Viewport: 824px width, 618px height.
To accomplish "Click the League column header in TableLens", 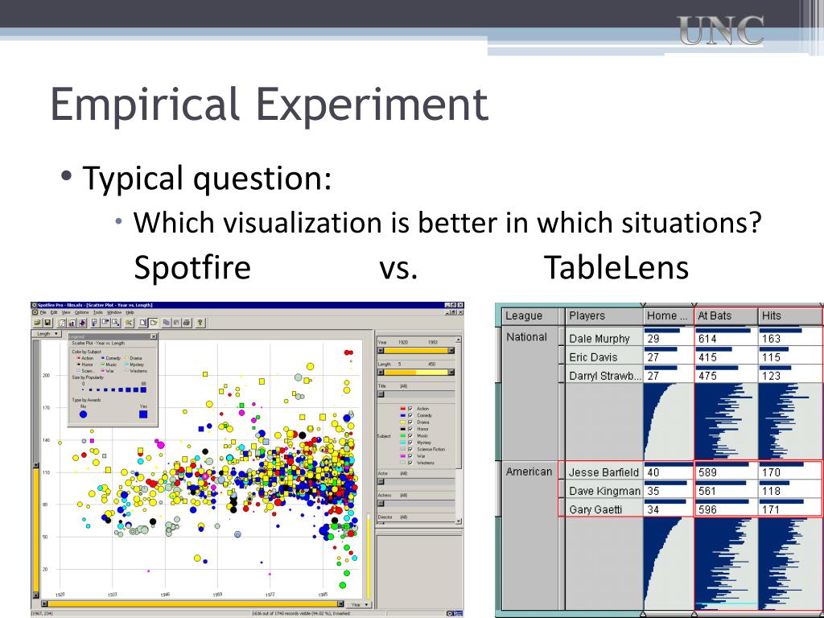I will click(529, 315).
